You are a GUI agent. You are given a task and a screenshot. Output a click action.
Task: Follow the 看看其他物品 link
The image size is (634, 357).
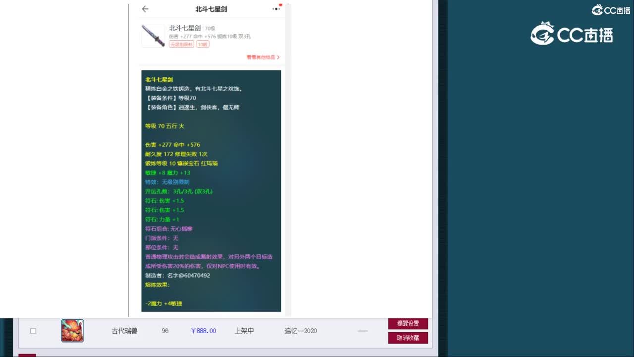coord(261,57)
